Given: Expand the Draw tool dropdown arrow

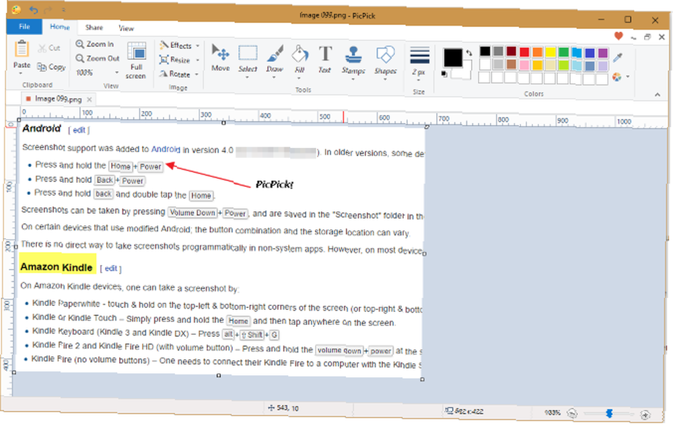Looking at the screenshot, I should pyautogui.click(x=274, y=77).
